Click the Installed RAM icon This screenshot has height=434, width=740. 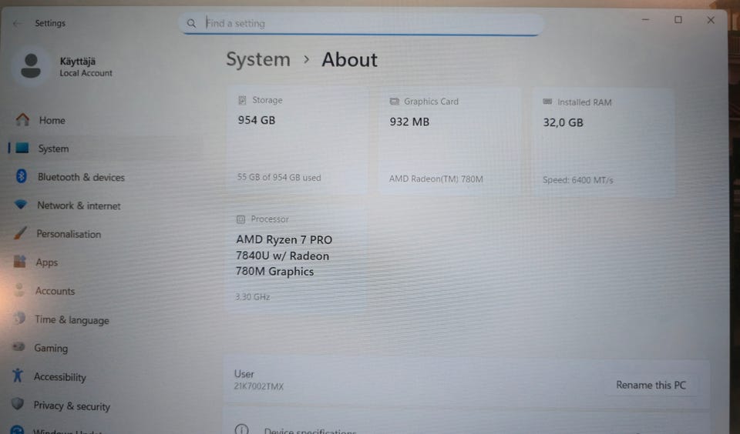point(547,102)
